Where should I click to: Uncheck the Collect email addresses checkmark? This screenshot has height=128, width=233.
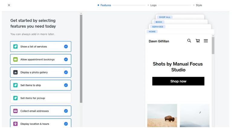66,111
